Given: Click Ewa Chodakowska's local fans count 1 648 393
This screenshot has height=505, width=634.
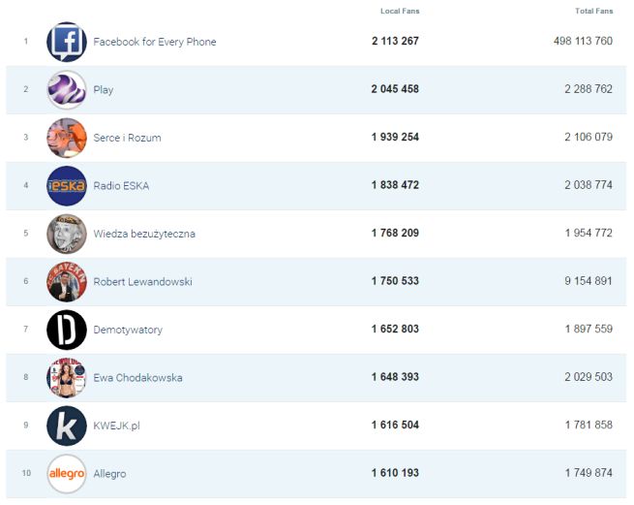Looking at the screenshot, I should (395, 377).
